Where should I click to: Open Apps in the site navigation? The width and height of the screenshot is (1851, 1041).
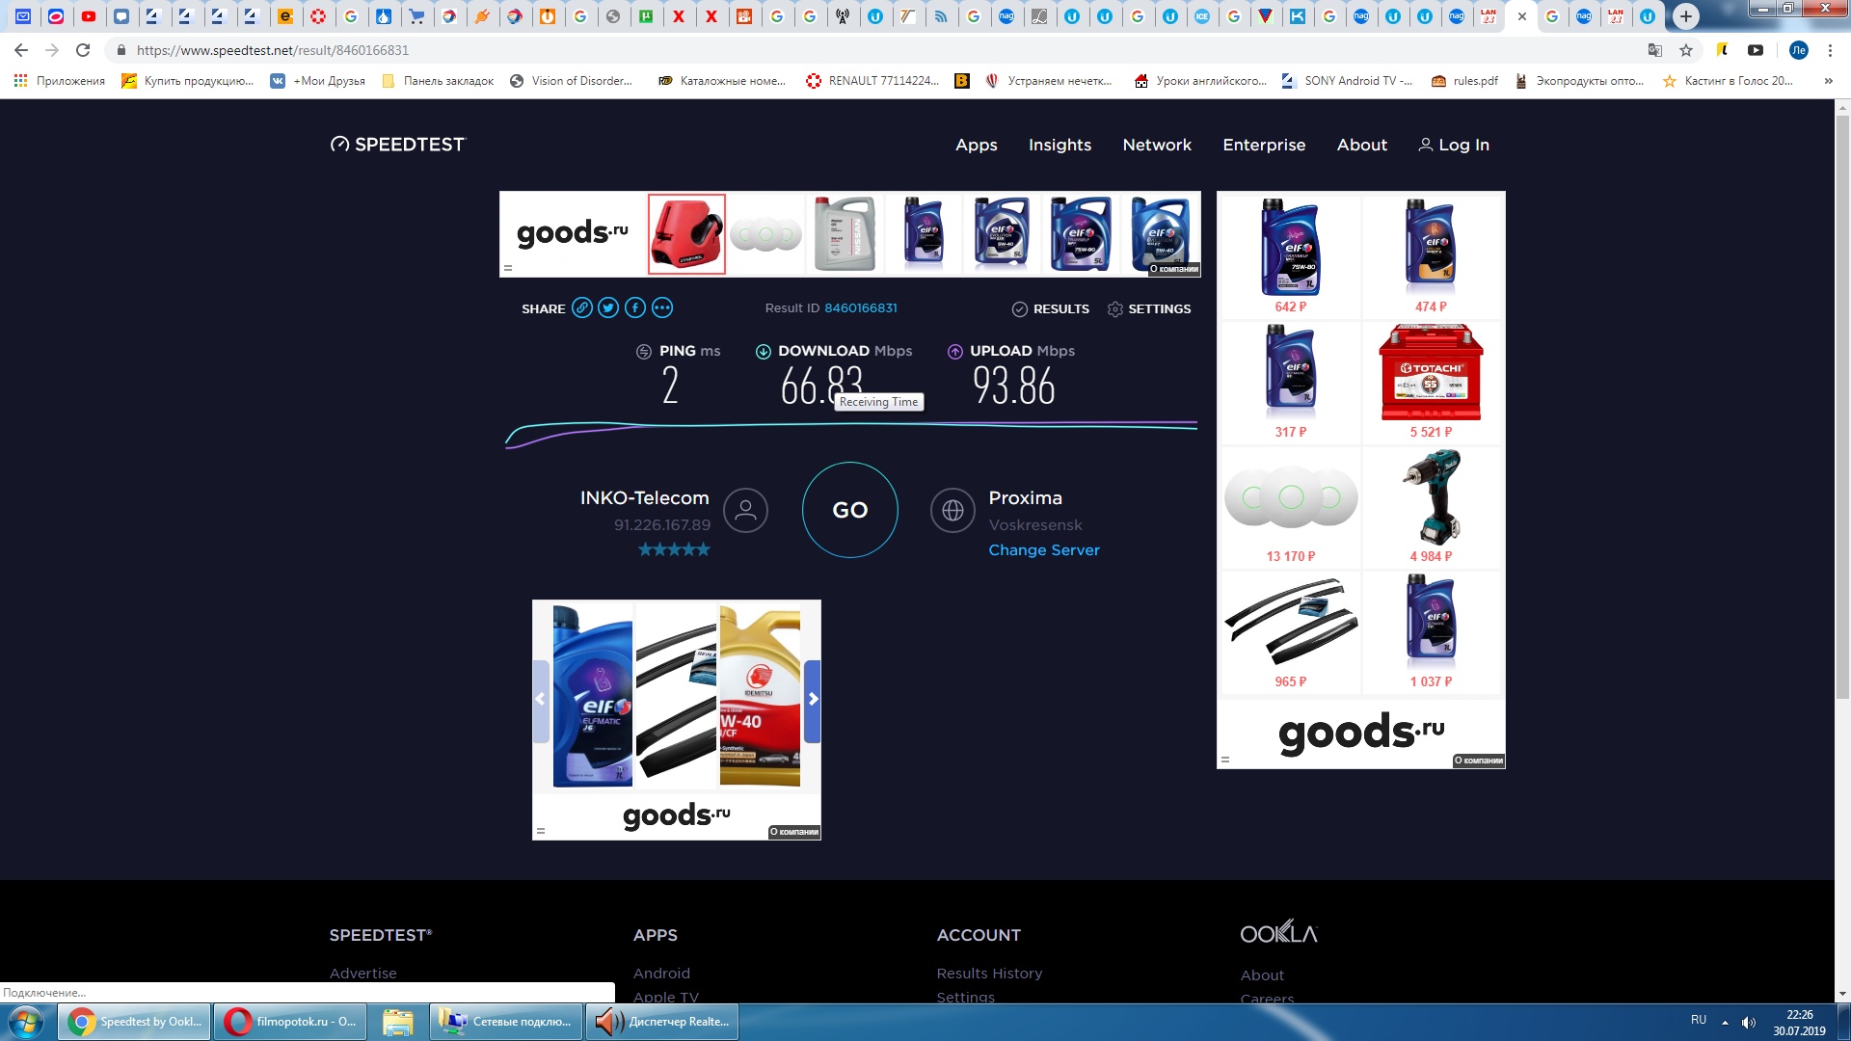click(977, 145)
